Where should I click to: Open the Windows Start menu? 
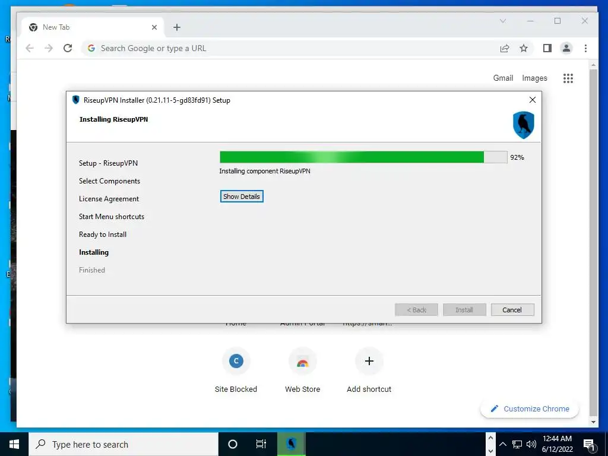[14, 444]
